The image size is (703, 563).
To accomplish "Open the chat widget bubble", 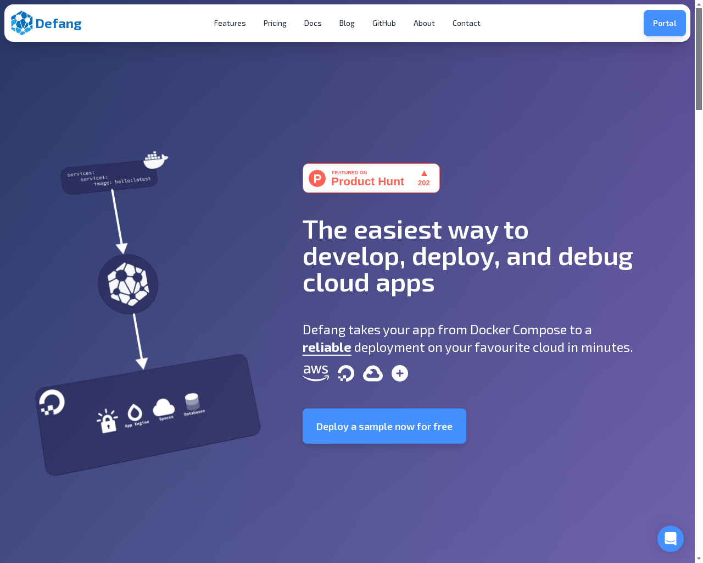I will point(671,539).
